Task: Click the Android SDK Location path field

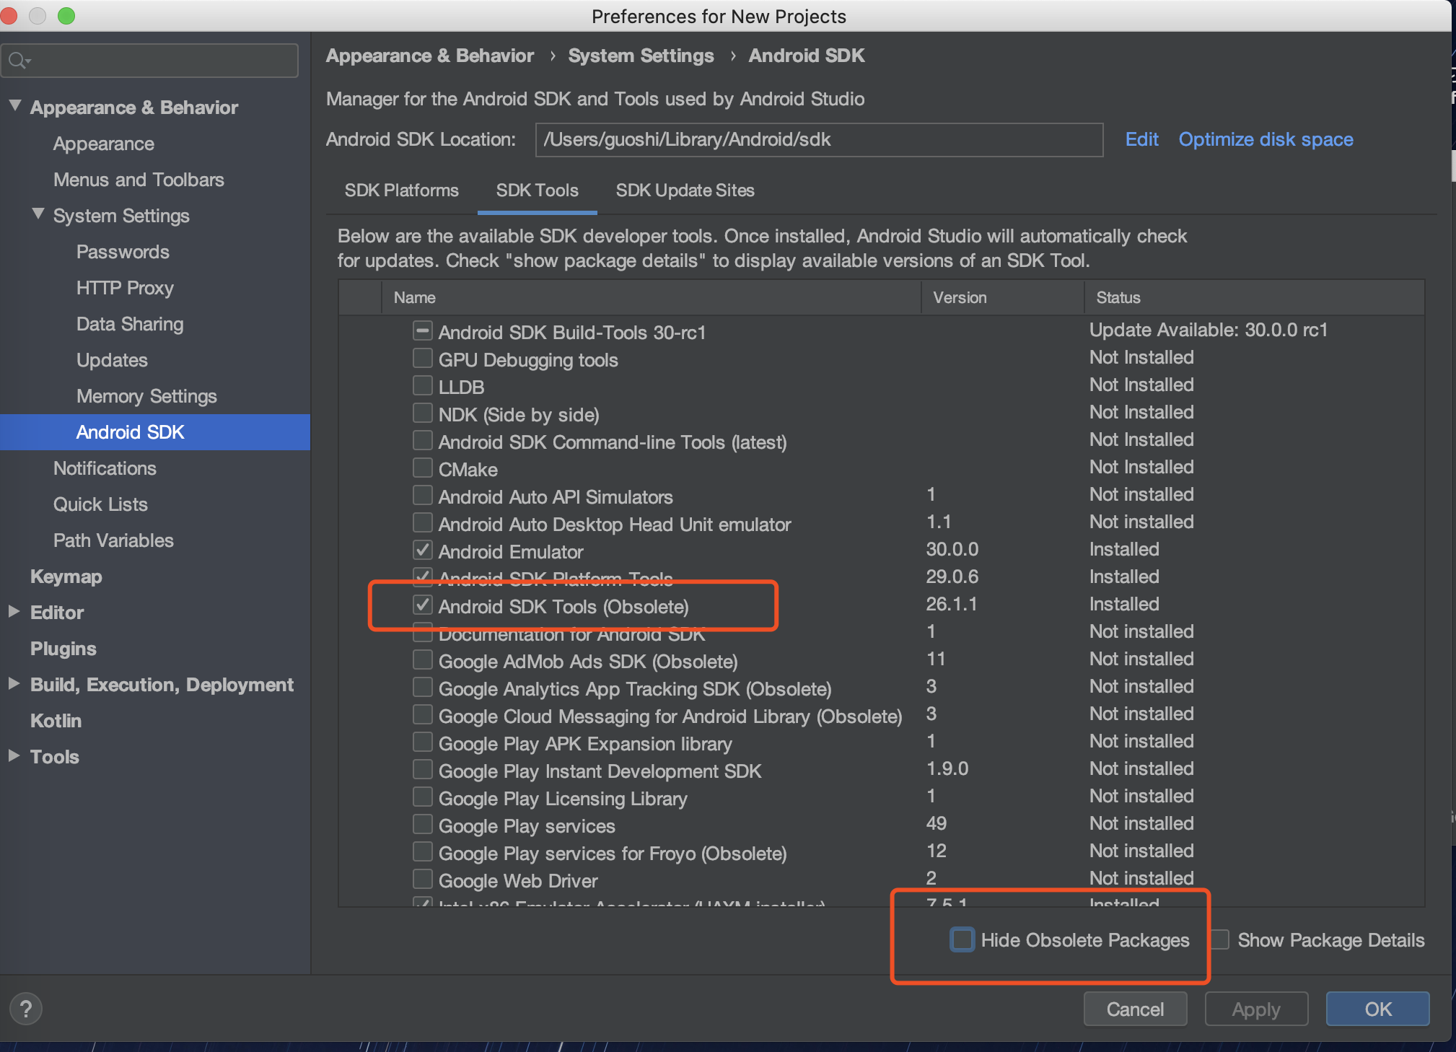Action: pos(818,139)
